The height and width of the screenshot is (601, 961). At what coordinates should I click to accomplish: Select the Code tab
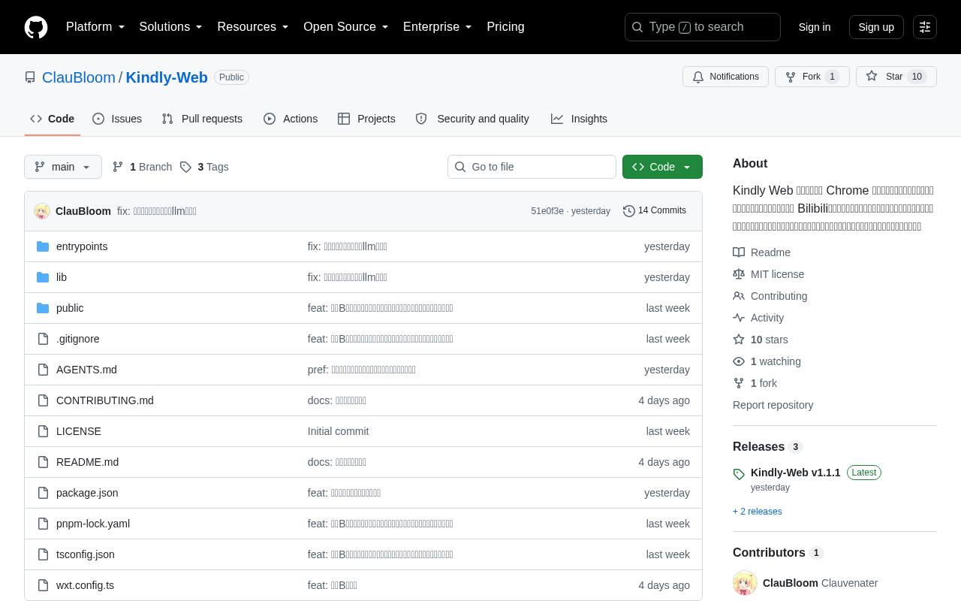pyautogui.click(x=53, y=119)
